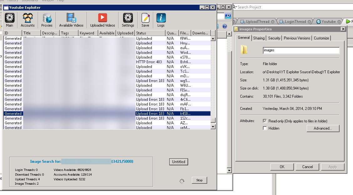Screen dimensions: 353x195
Task: Sort by the Status column header
Action: (150, 33)
